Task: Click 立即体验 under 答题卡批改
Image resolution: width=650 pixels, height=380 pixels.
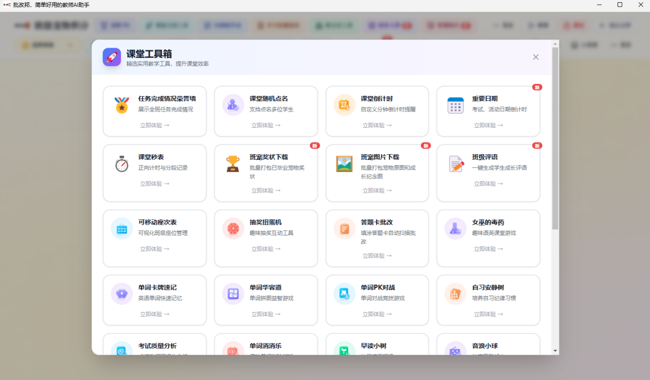Action: tap(377, 255)
